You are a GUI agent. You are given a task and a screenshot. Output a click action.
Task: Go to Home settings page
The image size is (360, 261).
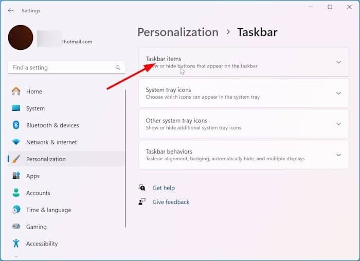pyautogui.click(x=66, y=91)
